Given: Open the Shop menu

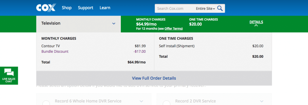Looking at the screenshot, I should tap(67, 8).
